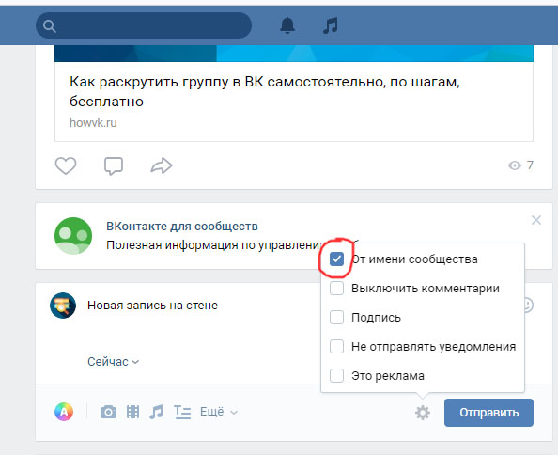Click the "Отправить" button
558x455 pixels.
[488, 413]
